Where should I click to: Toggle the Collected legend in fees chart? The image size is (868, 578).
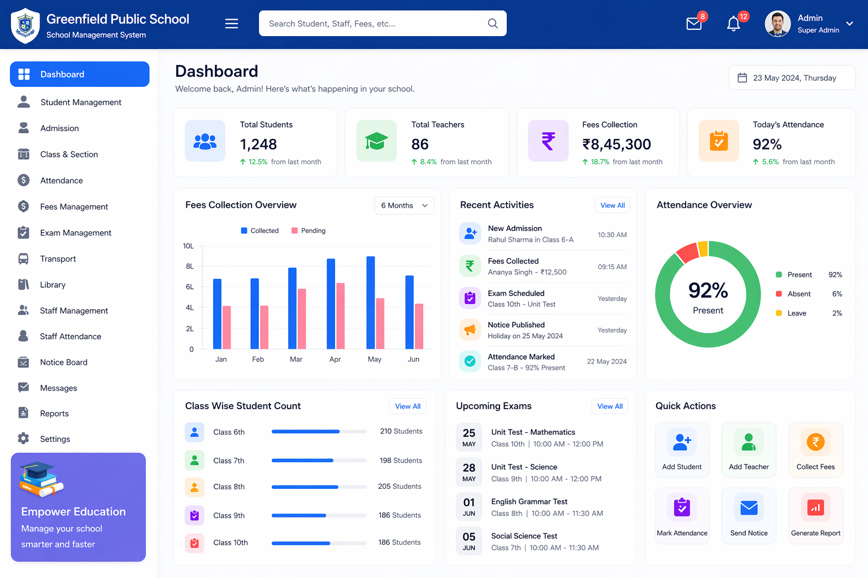(259, 230)
